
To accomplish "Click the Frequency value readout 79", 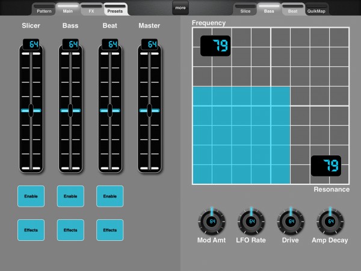I will (215, 46).
